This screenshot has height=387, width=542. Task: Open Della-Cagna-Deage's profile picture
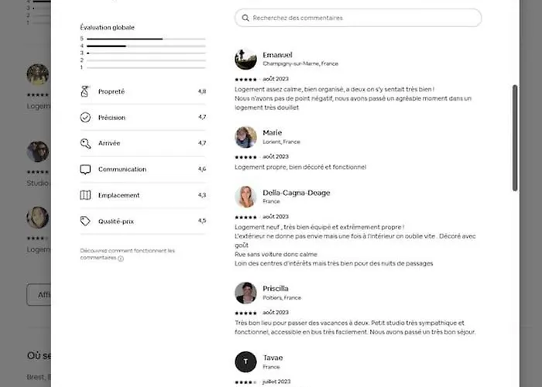245,197
